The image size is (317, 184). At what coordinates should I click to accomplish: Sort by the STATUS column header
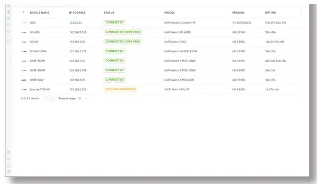click(109, 12)
